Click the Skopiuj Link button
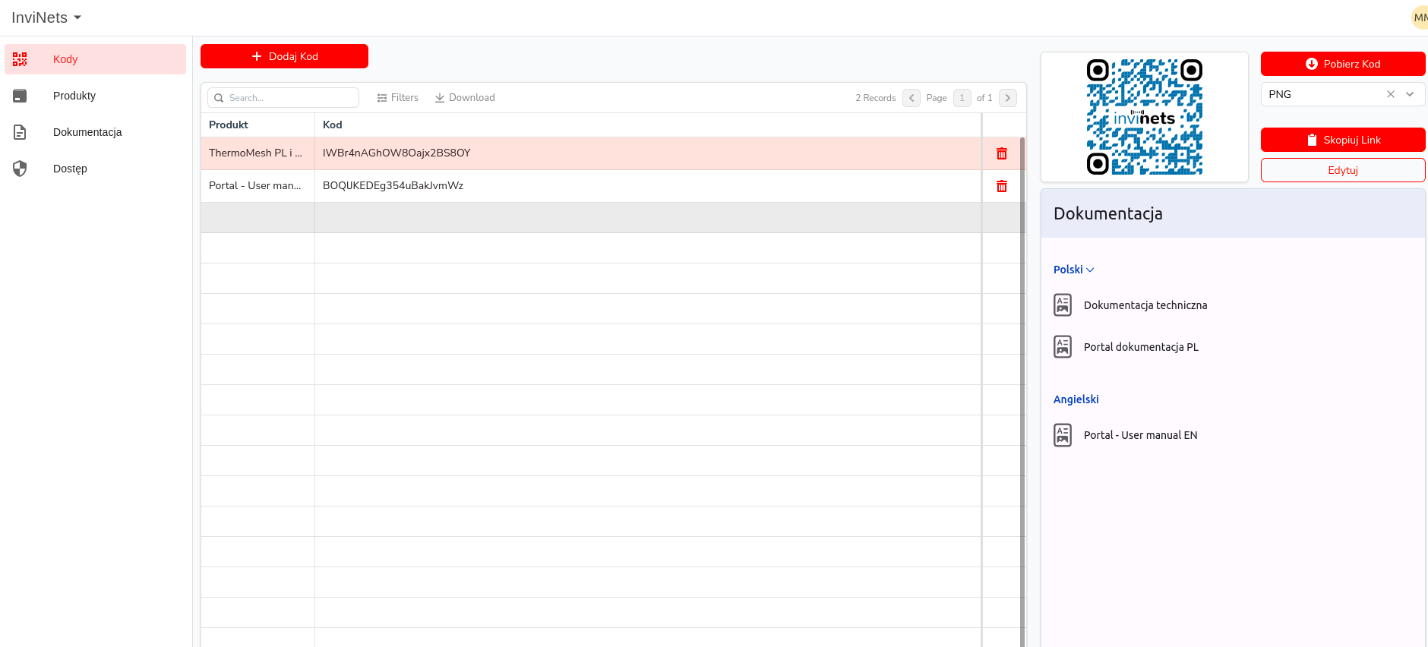 tap(1343, 140)
